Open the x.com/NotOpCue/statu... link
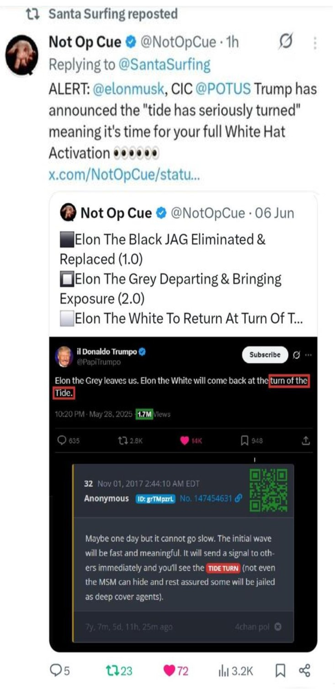335x689 pixels. pyautogui.click(x=124, y=175)
